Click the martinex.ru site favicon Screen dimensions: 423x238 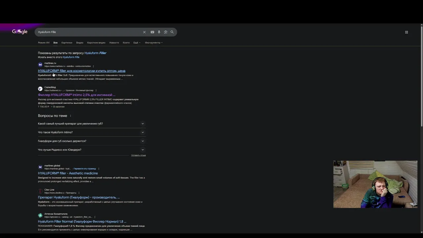click(40, 64)
